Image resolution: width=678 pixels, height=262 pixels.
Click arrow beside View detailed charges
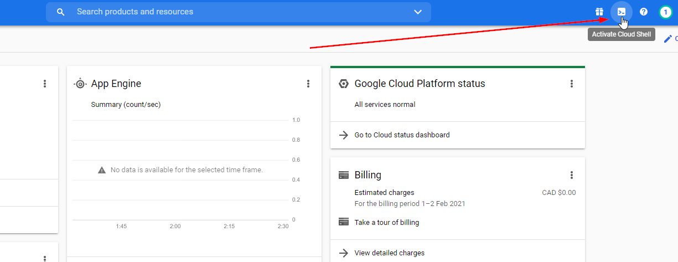coord(344,253)
